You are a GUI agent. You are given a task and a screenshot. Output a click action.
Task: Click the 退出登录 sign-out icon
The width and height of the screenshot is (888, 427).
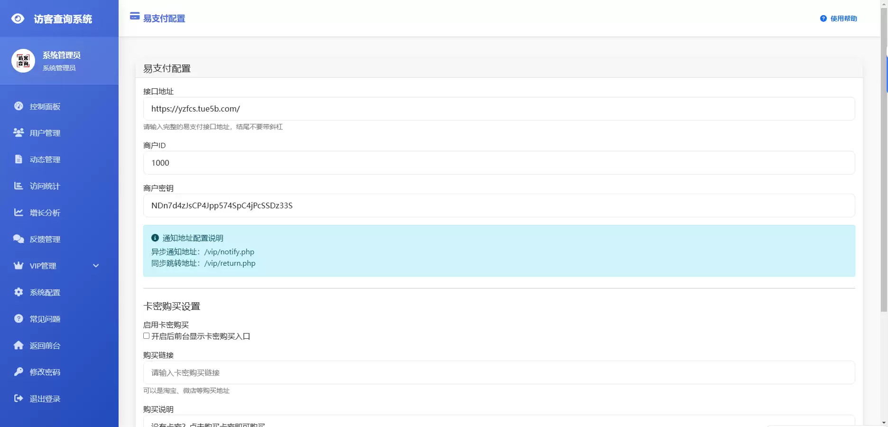(18, 399)
